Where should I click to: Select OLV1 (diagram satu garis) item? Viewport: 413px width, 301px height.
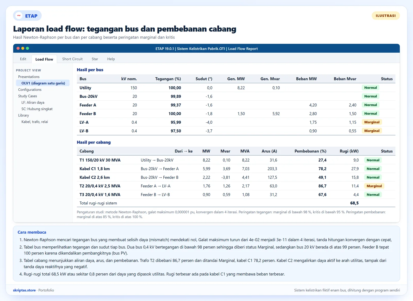pos(43,83)
